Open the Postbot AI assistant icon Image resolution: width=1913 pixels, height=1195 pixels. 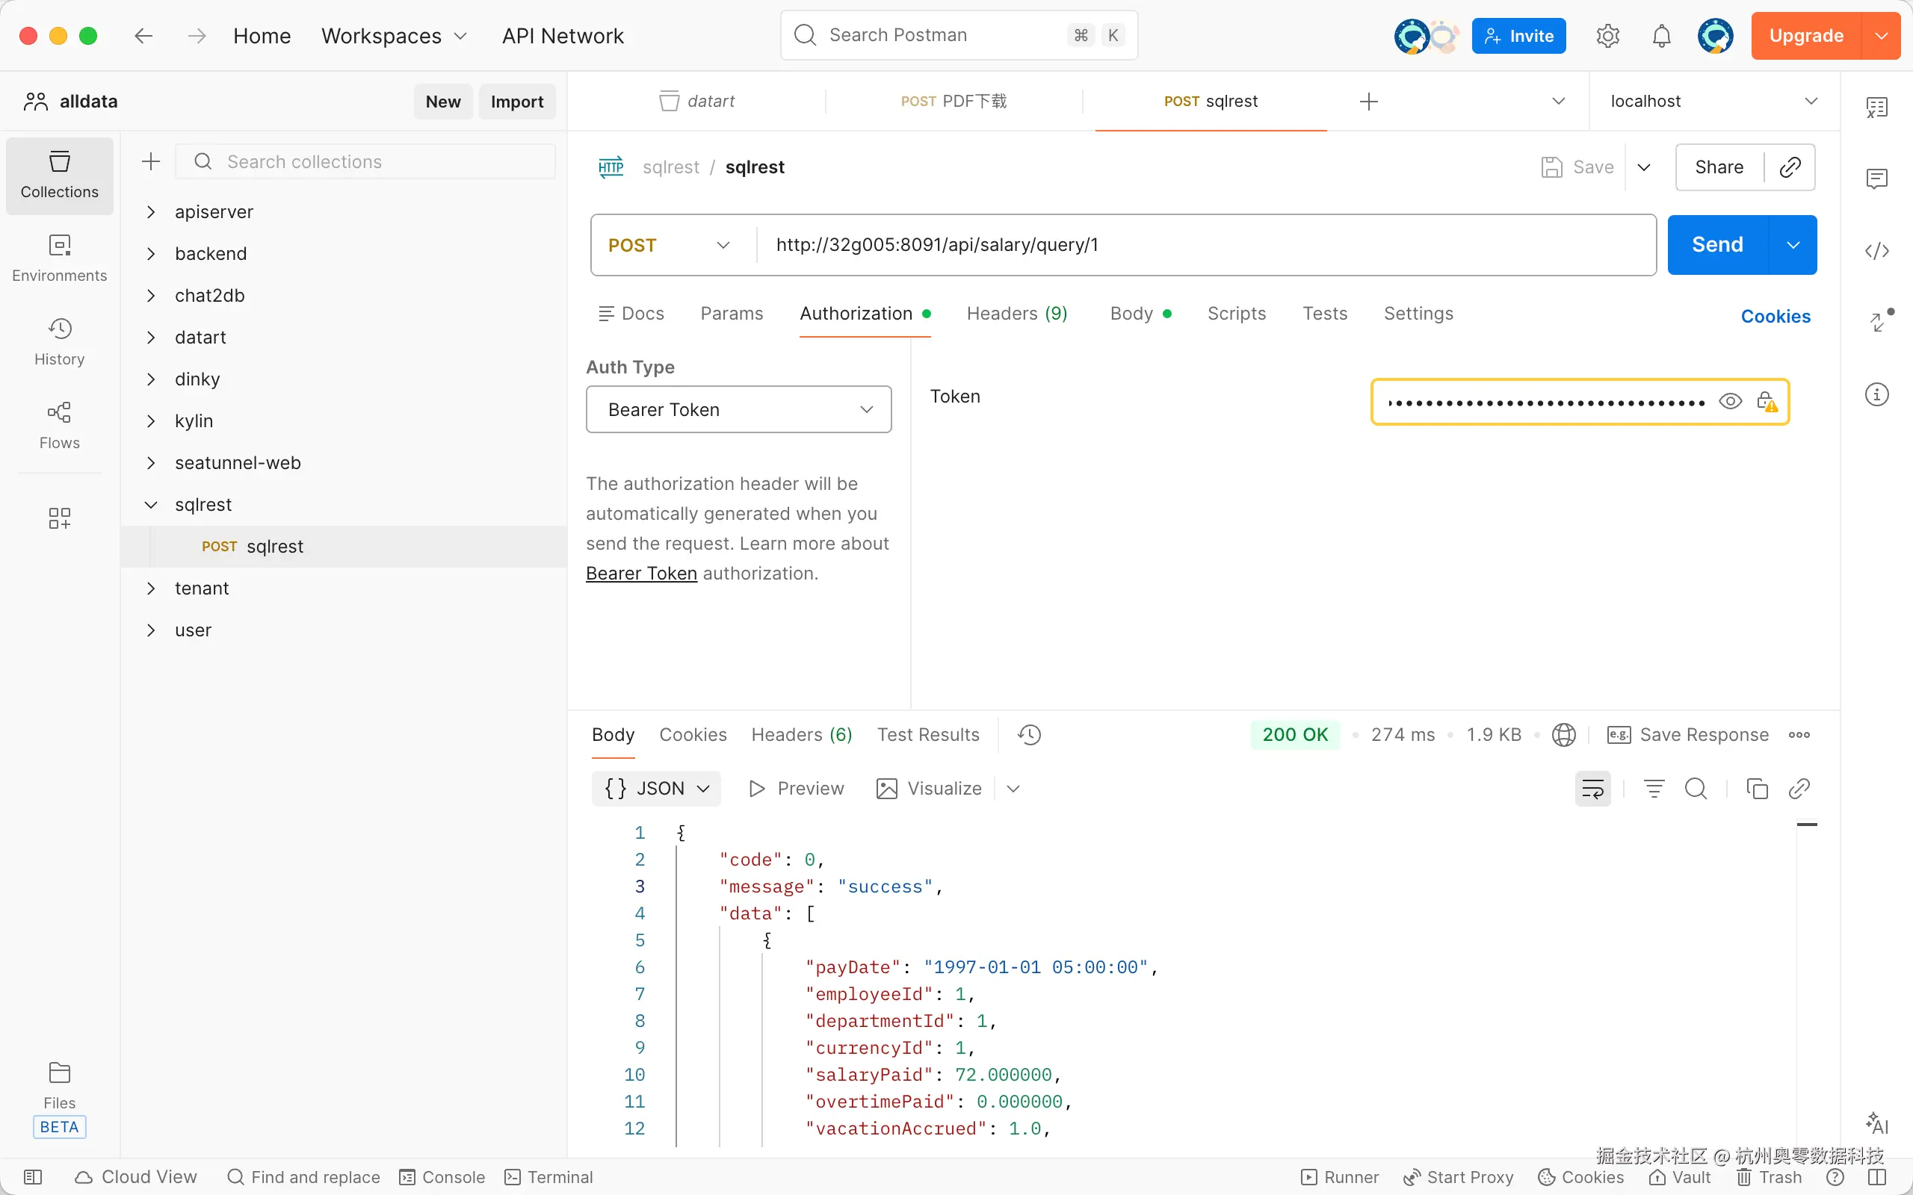click(1876, 1123)
